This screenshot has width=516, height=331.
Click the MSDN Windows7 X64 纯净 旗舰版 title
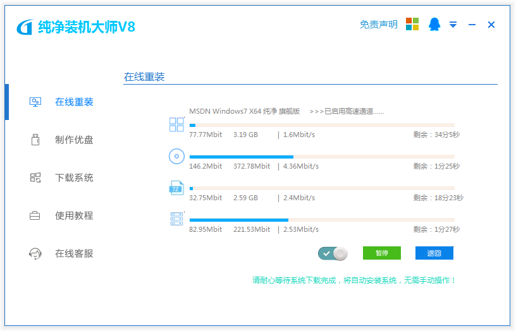point(245,111)
